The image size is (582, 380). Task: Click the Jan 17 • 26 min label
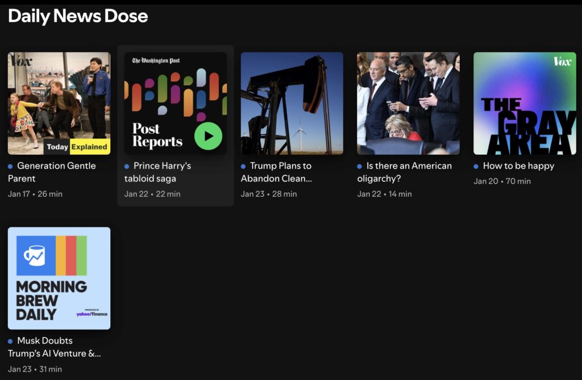coord(35,194)
